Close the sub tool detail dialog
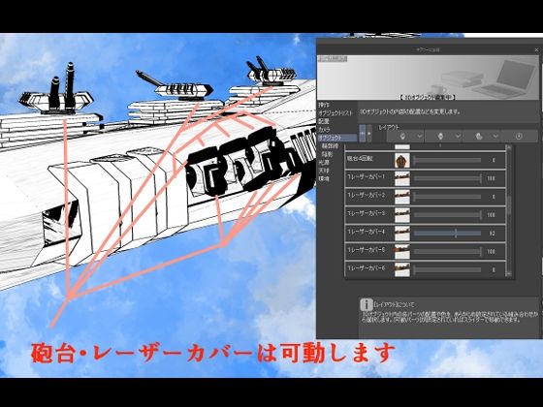 (536, 49)
